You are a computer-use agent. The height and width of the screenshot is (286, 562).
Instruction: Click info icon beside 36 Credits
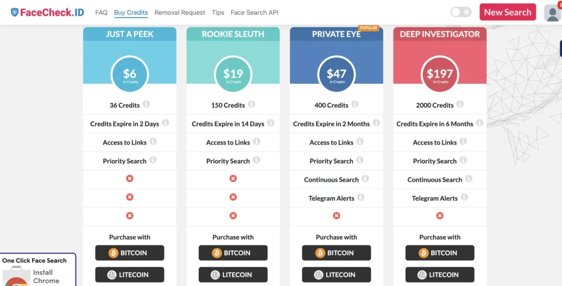147,104
